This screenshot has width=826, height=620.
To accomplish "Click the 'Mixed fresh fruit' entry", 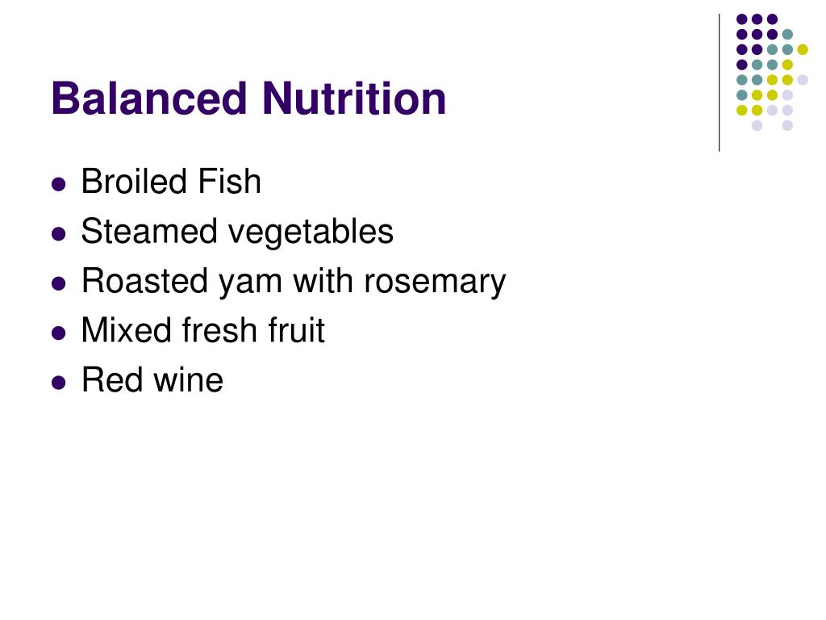I will [x=202, y=330].
